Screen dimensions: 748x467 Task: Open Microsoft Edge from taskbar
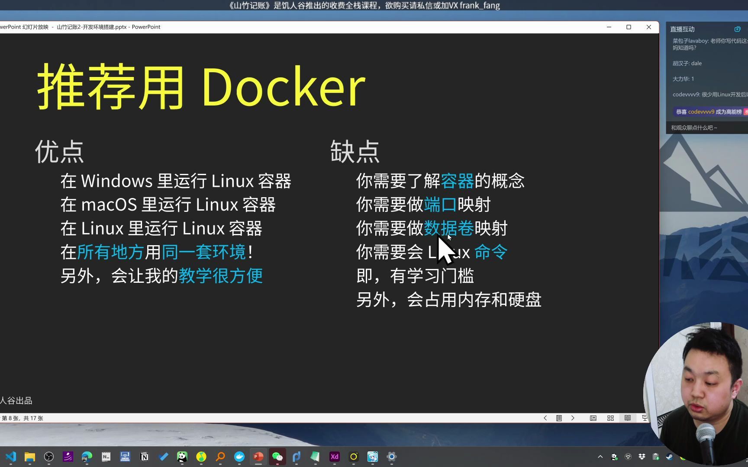(x=87, y=457)
